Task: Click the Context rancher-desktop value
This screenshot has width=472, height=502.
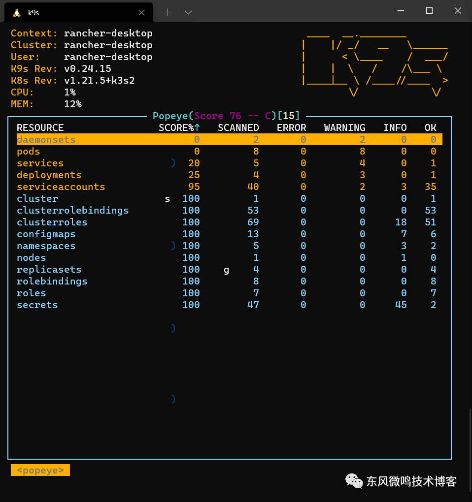Action: coord(108,33)
